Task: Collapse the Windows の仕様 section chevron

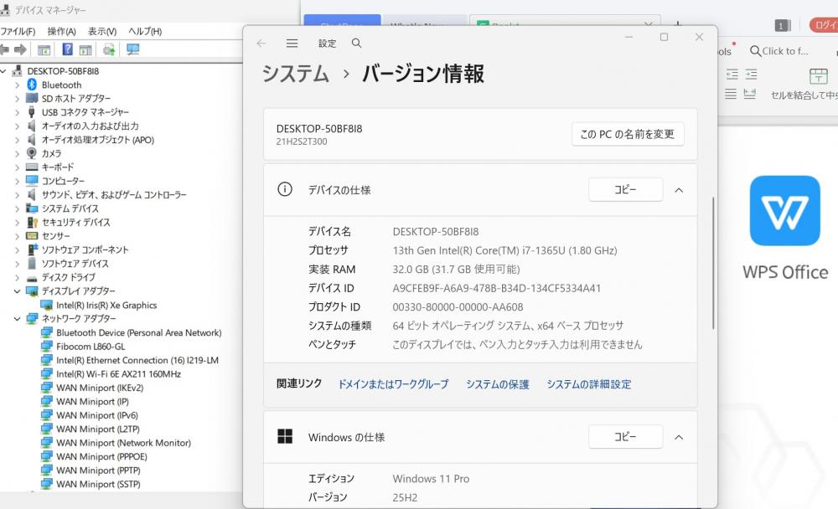Action: coord(679,437)
